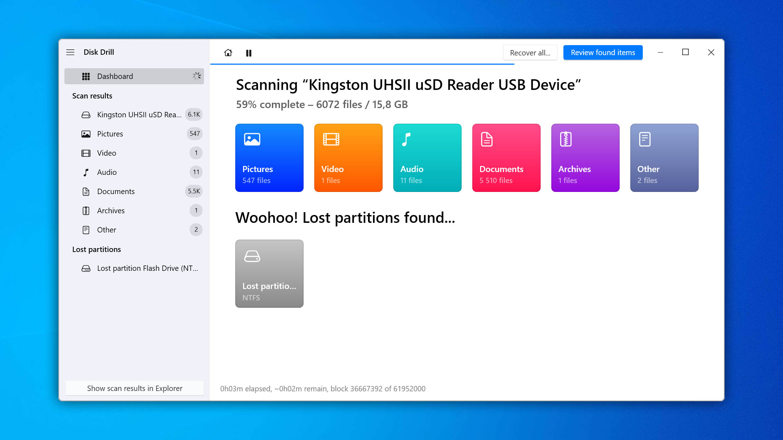Pause the scan with the pause icon
783x440 pixels.
249,53
